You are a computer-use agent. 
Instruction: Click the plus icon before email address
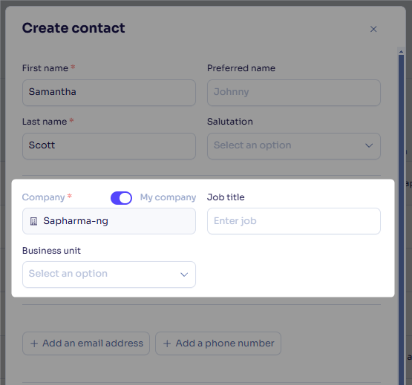(x=34, y=343)
